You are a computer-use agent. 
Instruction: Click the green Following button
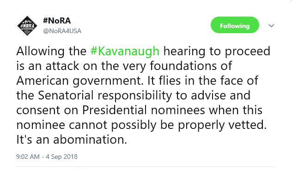(x=235, y=25)
